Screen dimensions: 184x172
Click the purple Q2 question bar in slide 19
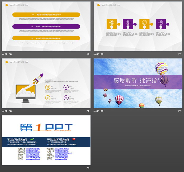(x=46, y=26)
